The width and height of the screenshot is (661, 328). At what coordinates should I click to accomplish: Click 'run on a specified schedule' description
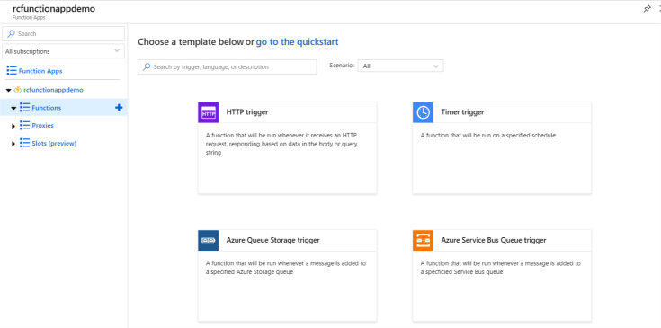click(488, 135)
